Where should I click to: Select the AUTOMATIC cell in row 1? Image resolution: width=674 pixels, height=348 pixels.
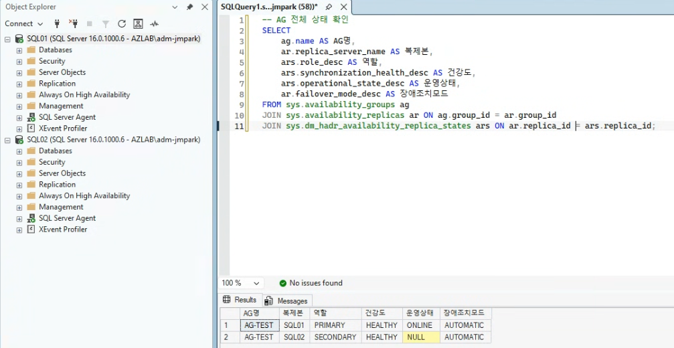466,325
